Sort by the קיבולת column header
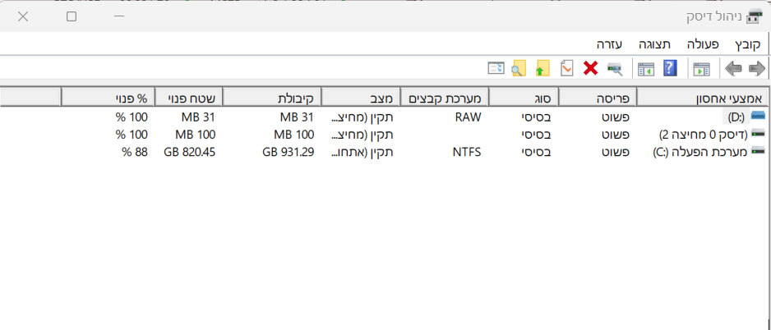771x330 pixels. [x=271, y=97]
